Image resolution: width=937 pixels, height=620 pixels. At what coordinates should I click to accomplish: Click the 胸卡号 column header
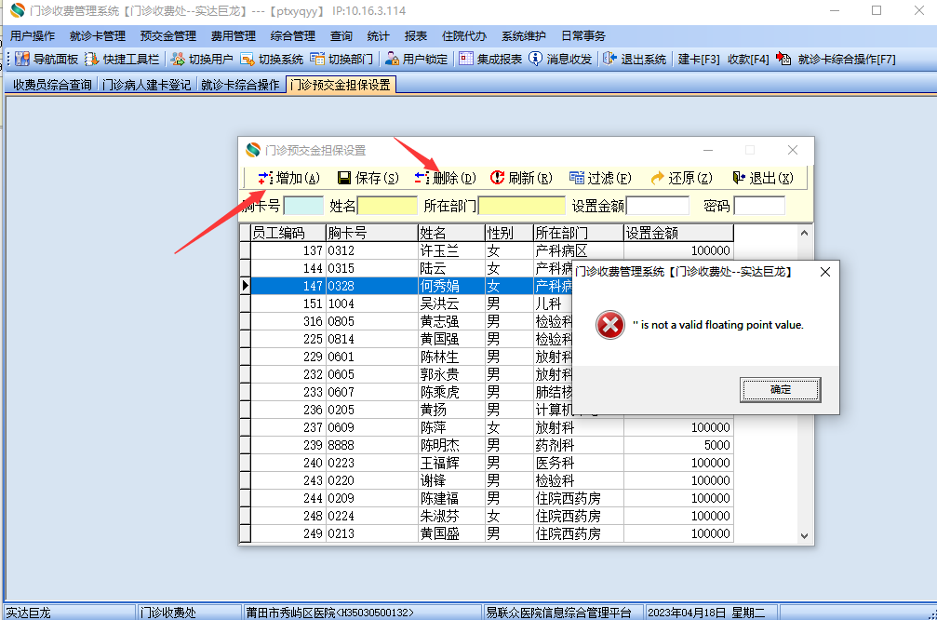pos(371,233)
